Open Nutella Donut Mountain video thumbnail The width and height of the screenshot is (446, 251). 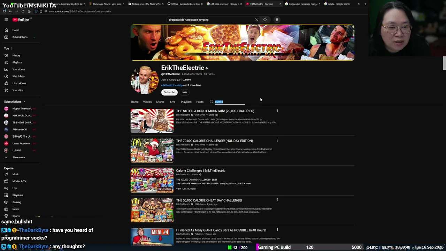coord(152,121)
